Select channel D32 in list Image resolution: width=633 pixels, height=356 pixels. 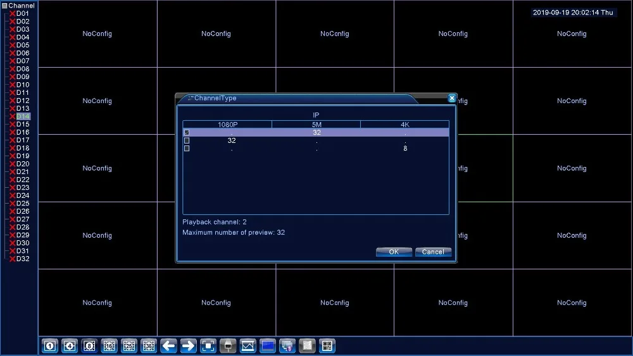coord(23,259)
